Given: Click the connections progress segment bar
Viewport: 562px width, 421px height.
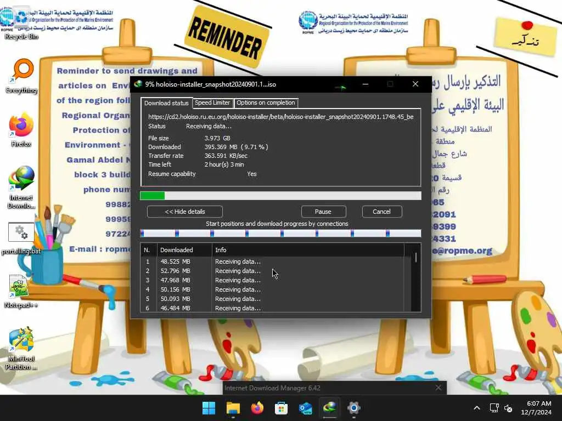Looking at the screenshot, I should coord(280,234).
